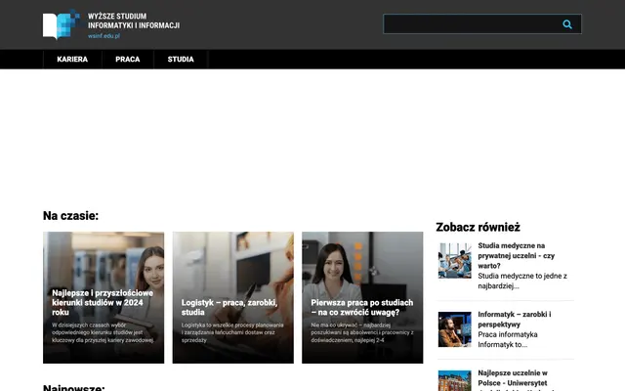Click the 'Zobacz również' heading

478,227
